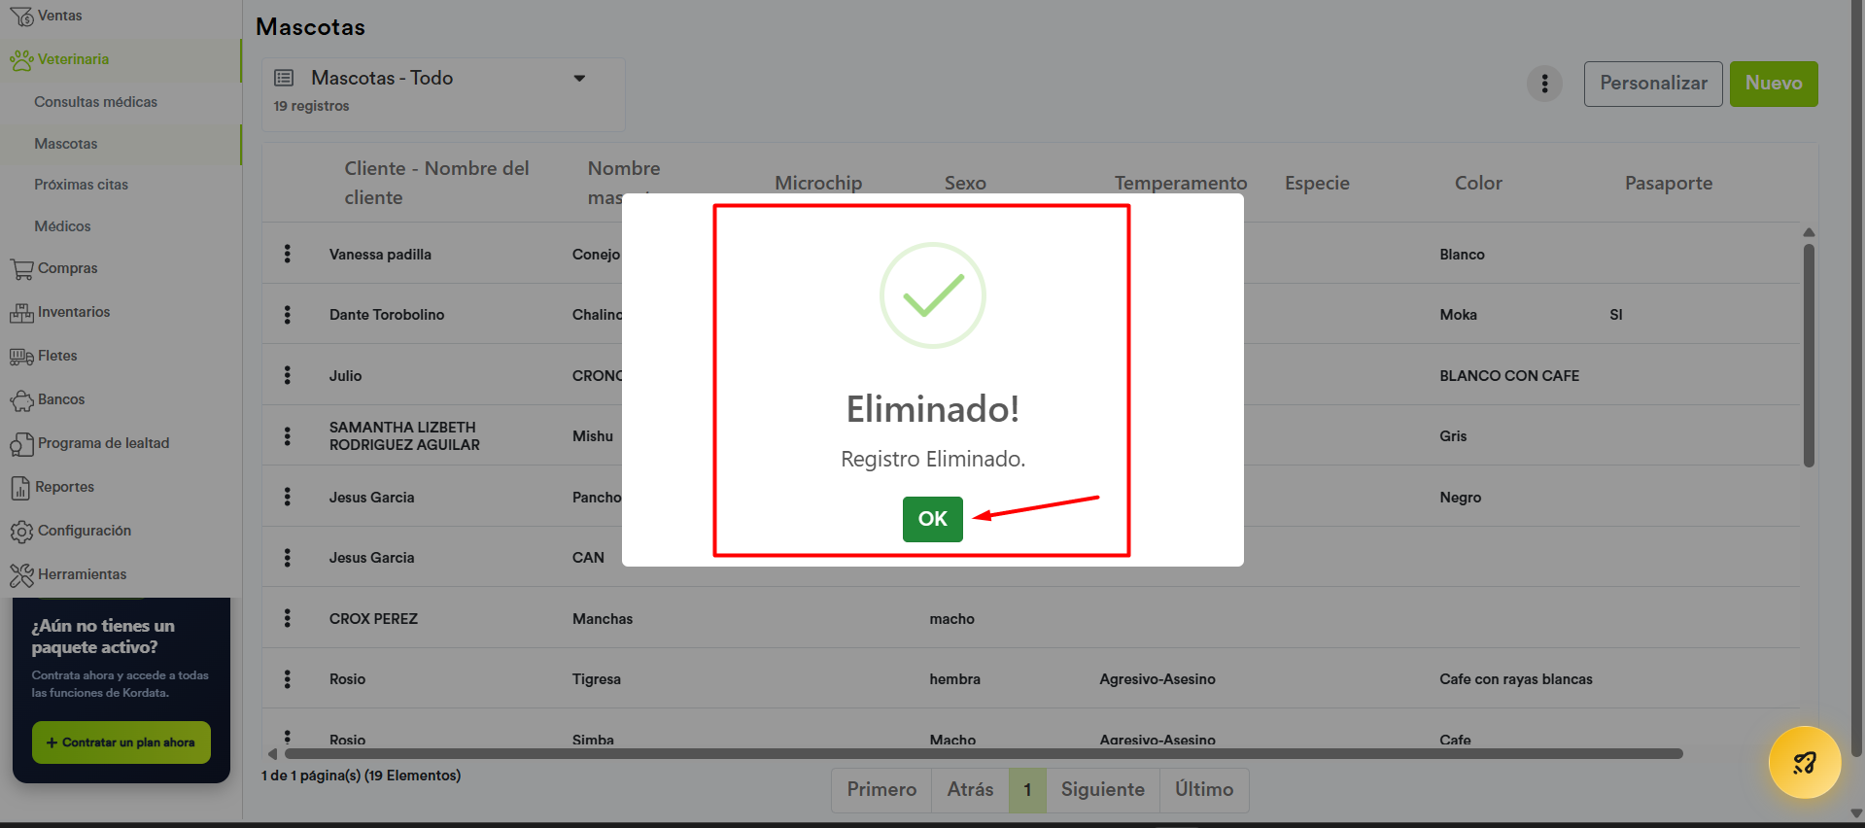1865x828 pixels.
Task: Open the Ventas sidebar icon
Action: (21, 17)
